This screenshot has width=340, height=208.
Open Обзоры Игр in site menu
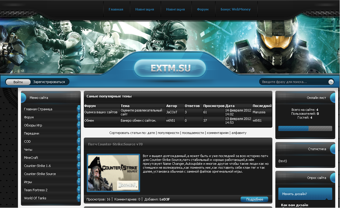33,125
